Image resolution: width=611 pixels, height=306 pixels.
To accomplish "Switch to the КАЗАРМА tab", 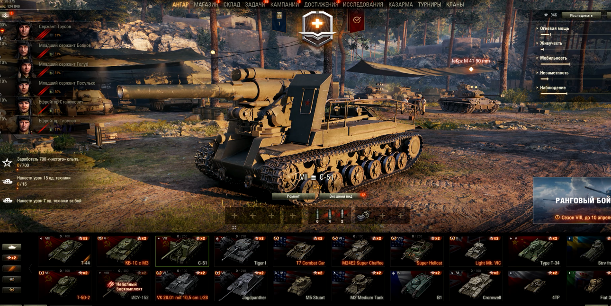I will pos(401,5).
